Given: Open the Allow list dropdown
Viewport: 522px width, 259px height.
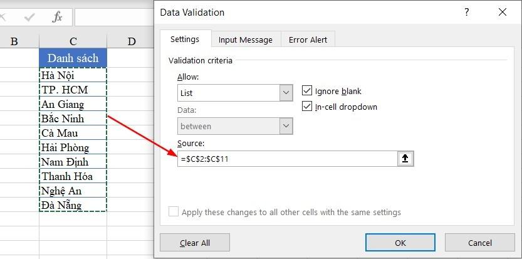Looking at the screenshot, I should coord(286,93).
